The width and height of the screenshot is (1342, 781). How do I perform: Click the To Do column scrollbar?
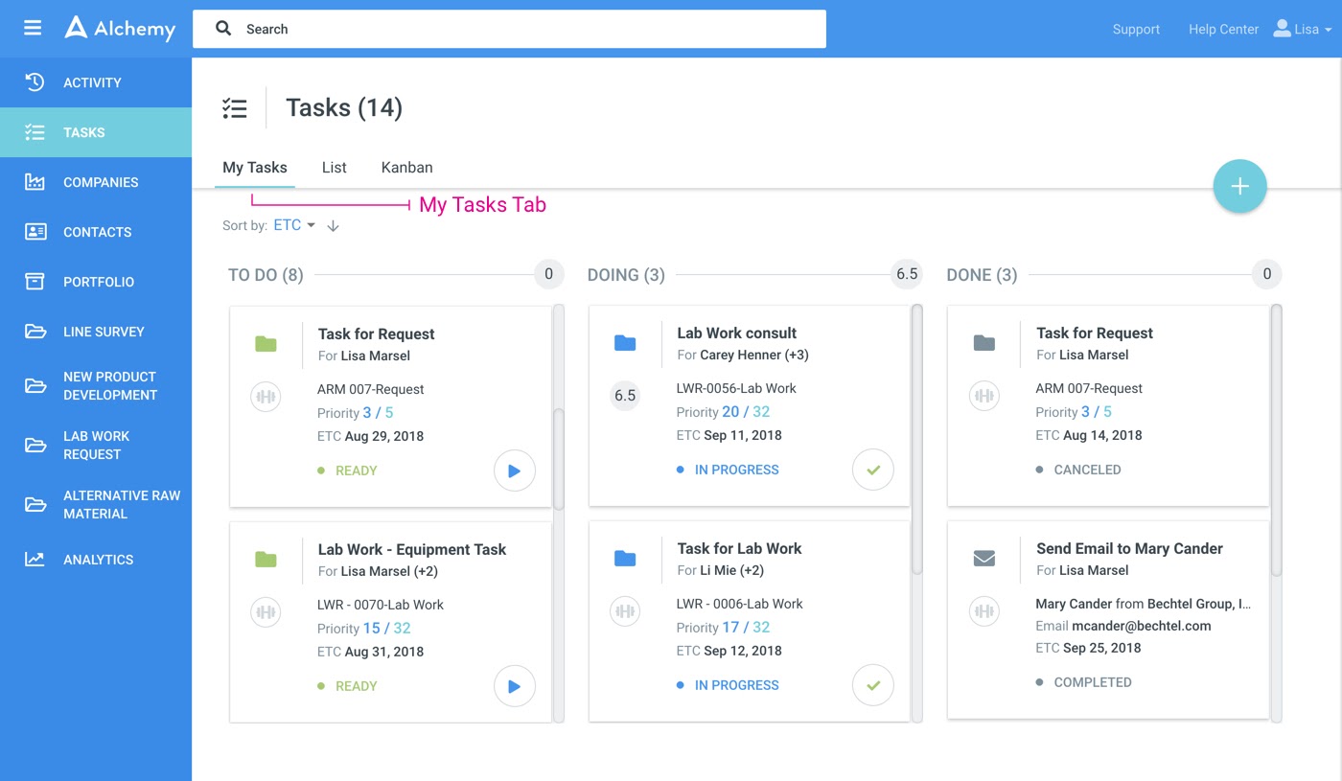tap(559, 458)
